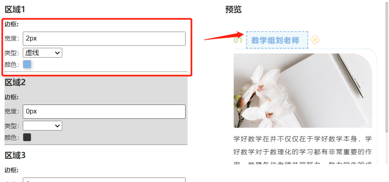389x182 pixels.
Task: Click the flower and notebook preview image
Action: [x=303, y=90]
